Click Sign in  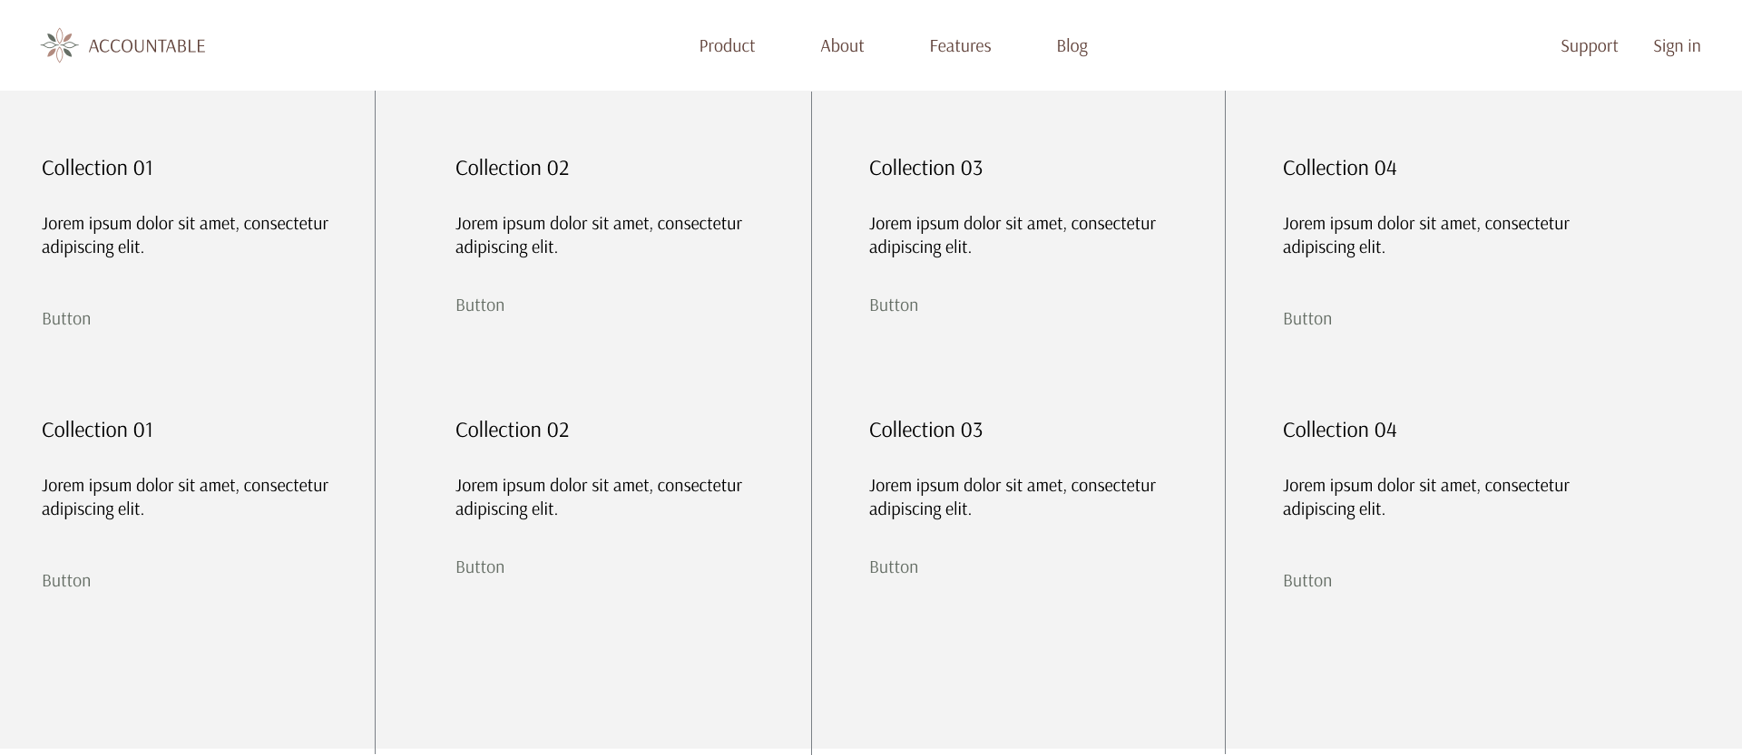pyautogui.click(x=1677, y=46)
